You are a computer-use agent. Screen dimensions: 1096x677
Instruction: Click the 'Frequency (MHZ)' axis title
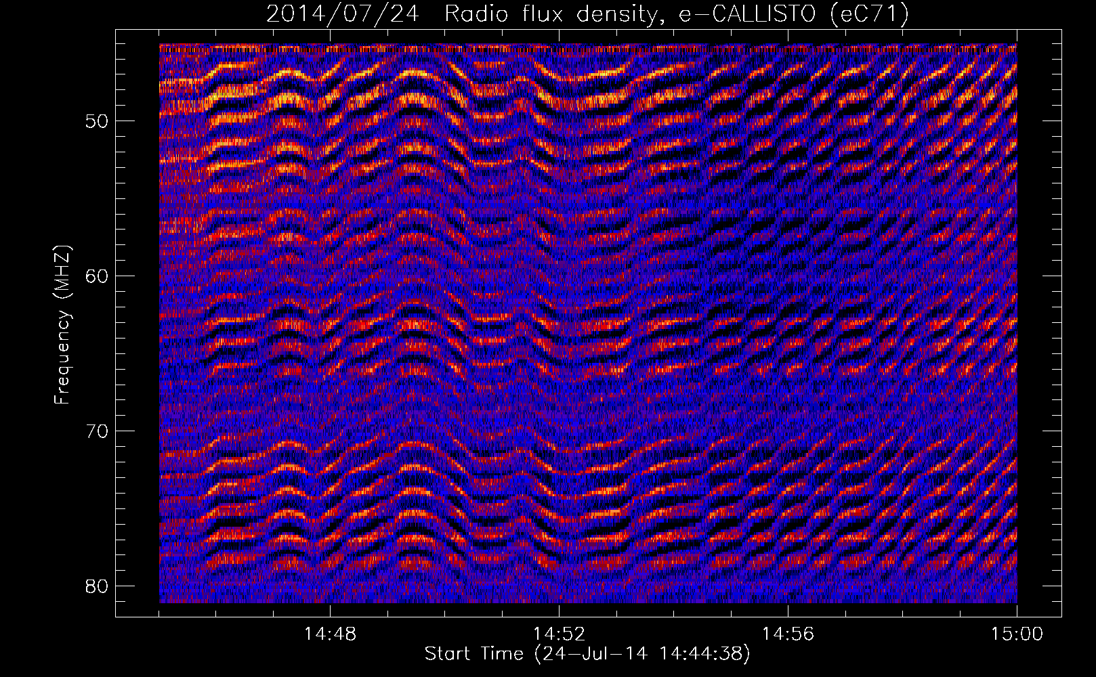tap(62, 325)
